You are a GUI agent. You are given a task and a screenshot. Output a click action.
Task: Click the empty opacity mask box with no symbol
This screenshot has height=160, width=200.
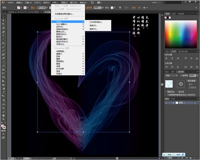click(x=181, y=84)
